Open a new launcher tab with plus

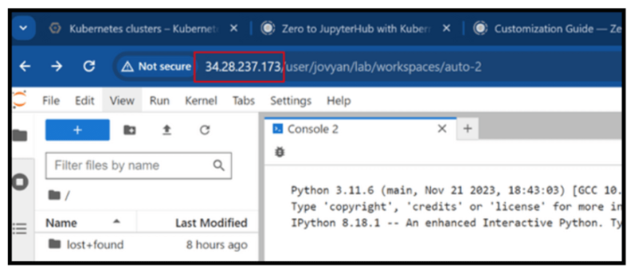[467, 129]
